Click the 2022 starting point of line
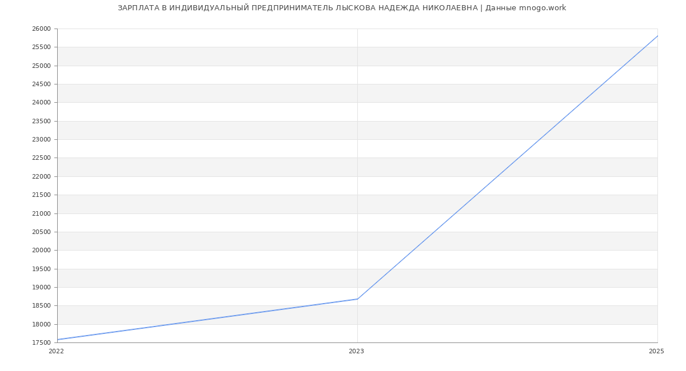Screen dimensions: 686x371 [58, 339]
